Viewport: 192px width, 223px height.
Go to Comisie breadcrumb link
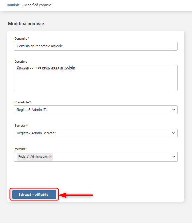click(x=13, y=5)
